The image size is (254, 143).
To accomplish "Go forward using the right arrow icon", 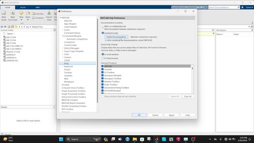I will (x=5, y=27).
